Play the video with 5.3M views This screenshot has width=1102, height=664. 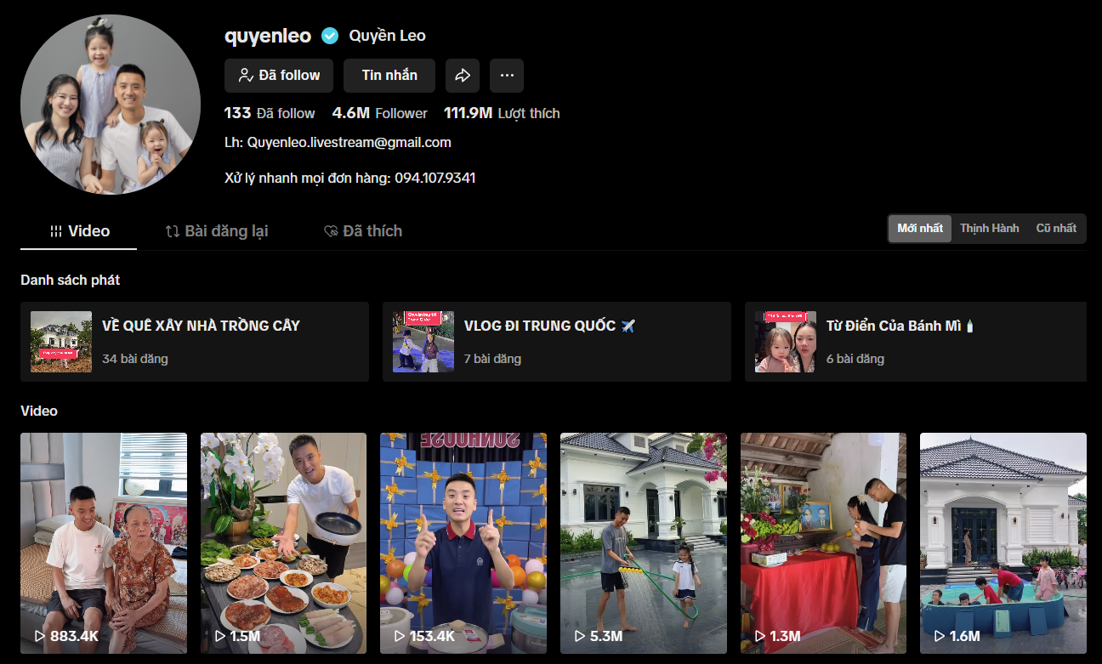click(643, 542)
